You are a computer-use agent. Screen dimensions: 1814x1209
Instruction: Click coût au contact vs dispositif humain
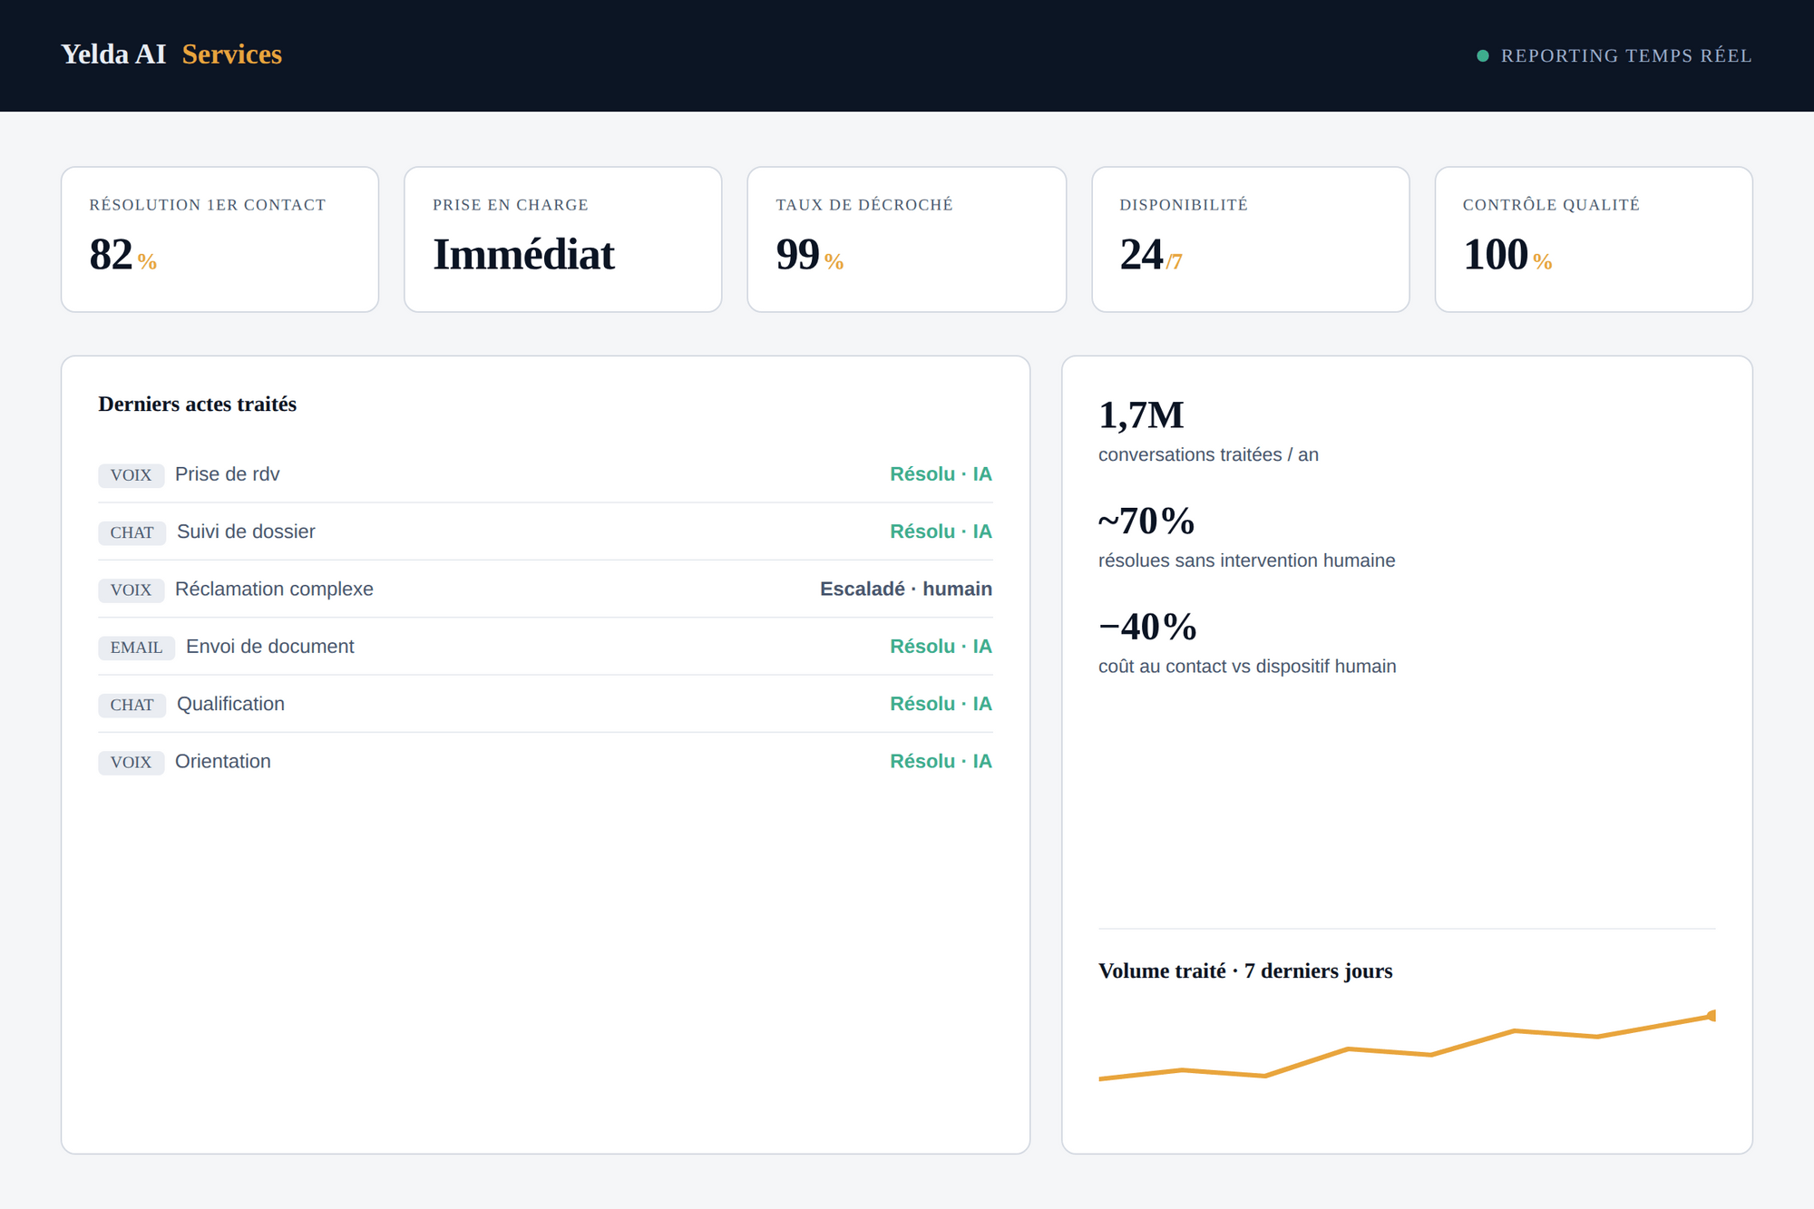tap(1247, 667)
